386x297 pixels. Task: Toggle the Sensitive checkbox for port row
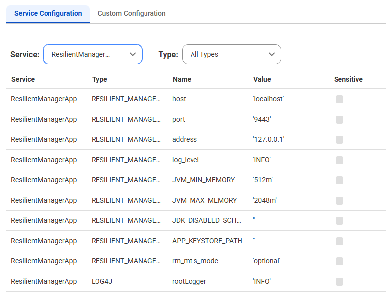coord(339,120)
